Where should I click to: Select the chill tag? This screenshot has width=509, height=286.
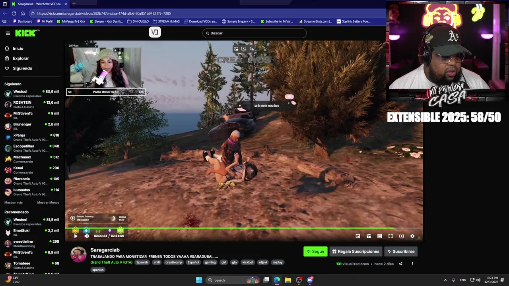157,262
